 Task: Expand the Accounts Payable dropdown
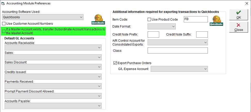[53, 106]
